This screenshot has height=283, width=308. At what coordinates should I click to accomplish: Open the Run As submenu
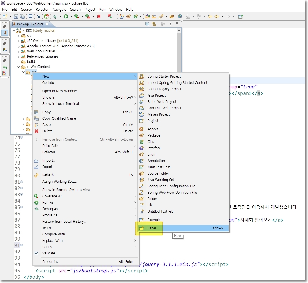pyautogui.click(x=85, y=202)
